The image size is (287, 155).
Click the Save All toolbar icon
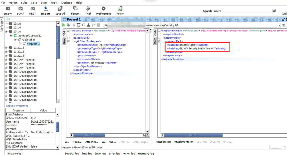click(60, 9)
